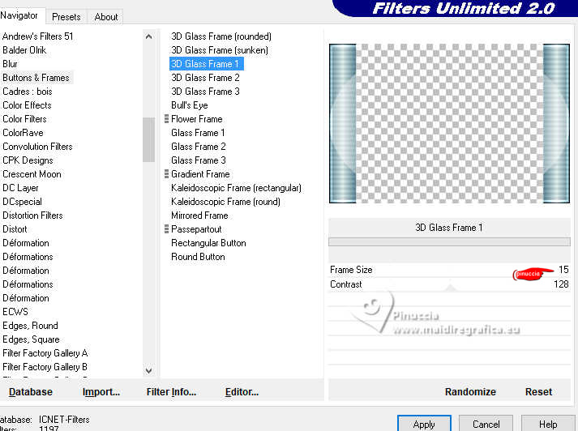578x431 pixels.
Task: Choose 3D Glass Frame 1 filter
Action: point(207,64)
